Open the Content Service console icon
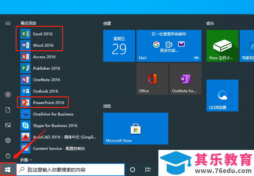The image size is (254, 176). 25,148
